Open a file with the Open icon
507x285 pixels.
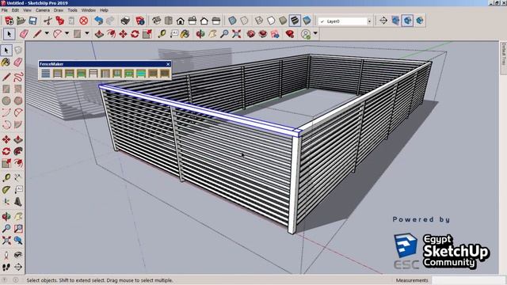point(21,21)
